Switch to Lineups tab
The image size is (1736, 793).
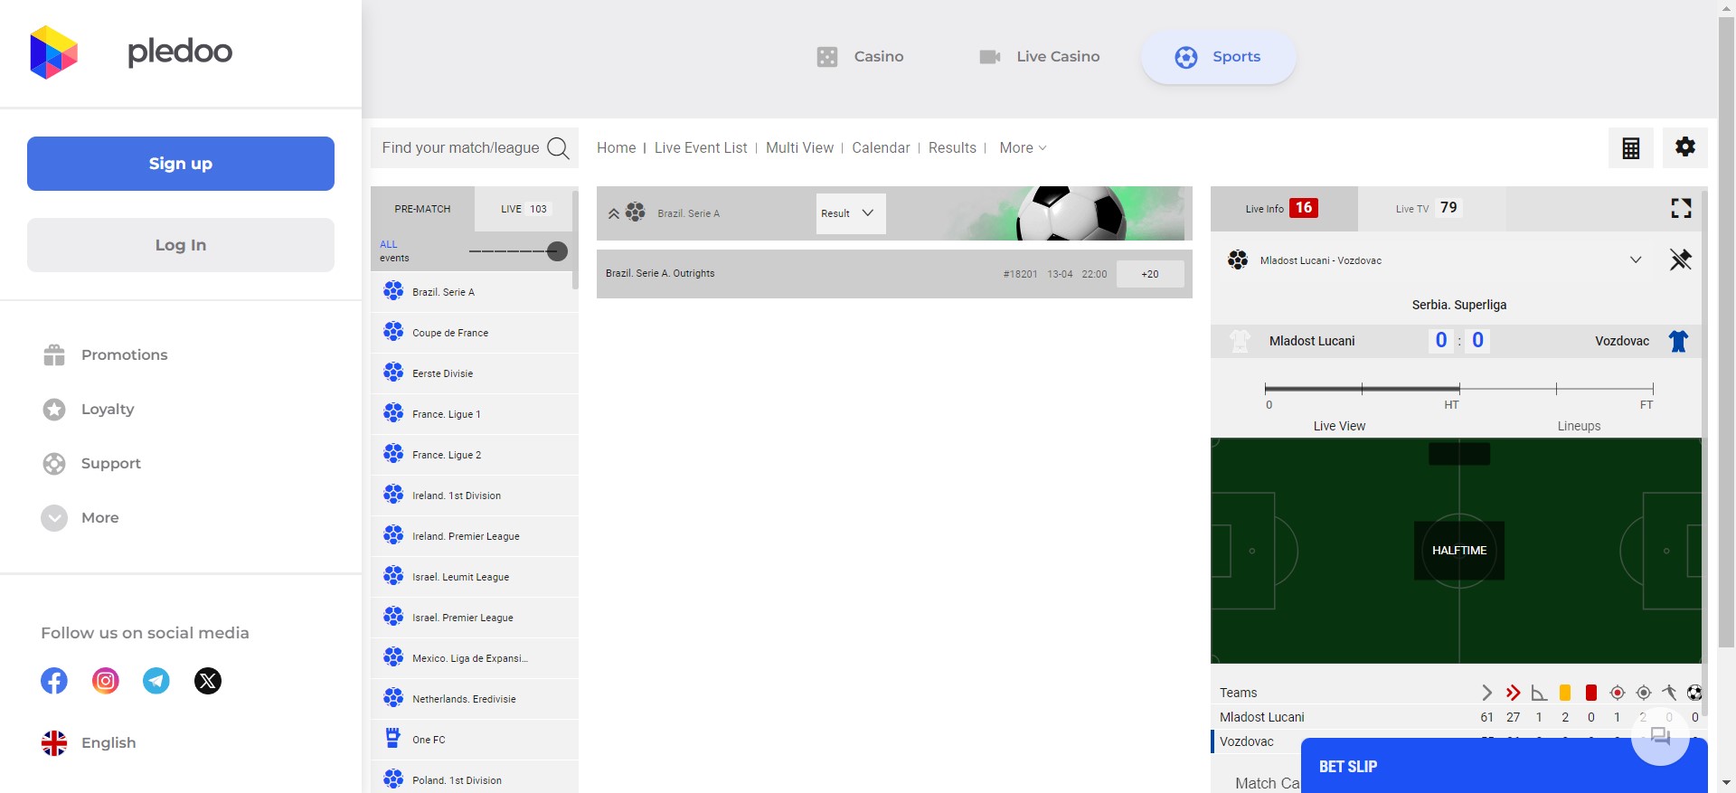pyautogui.click(x=1579, y=426)
